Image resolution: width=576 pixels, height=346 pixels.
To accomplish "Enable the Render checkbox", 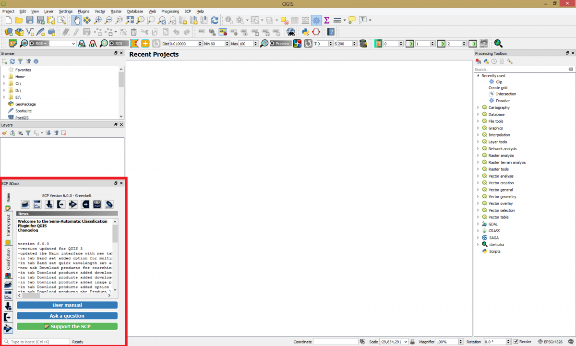I will pyautogui.click(x=516, y=341).
